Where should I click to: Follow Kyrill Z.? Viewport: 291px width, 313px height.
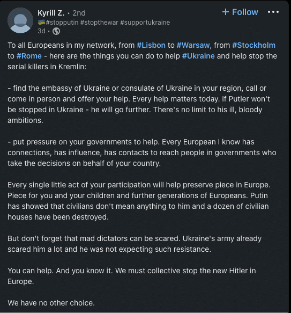point(240,12)
